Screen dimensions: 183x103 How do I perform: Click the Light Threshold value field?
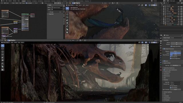pyautogui.click(x=176, y=90)
